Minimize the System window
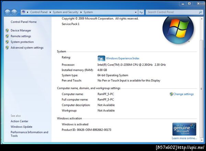Screen dimensions: 206x151 pos(183,4)
